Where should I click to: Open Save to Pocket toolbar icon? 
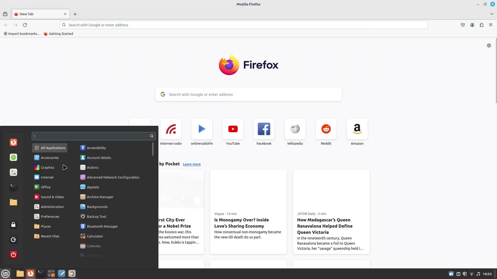coord(463,25)
